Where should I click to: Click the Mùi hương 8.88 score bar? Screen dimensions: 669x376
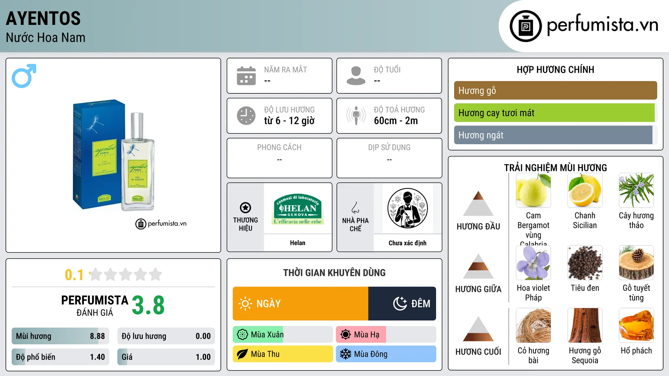(x=60, y=336)
